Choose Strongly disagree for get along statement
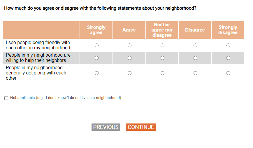253x148 pixels. click(228, 73)
